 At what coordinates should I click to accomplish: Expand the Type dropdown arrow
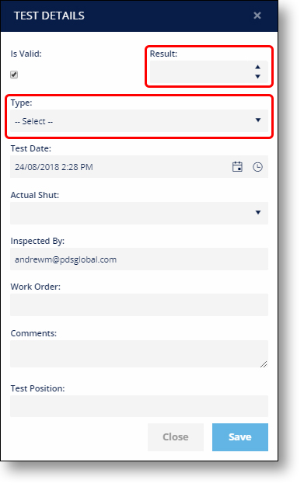tap(258, 120)
